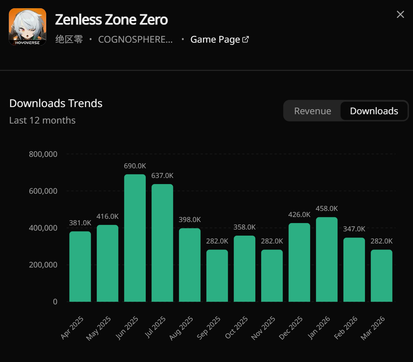Click the Mar 2026 bar

381,276
